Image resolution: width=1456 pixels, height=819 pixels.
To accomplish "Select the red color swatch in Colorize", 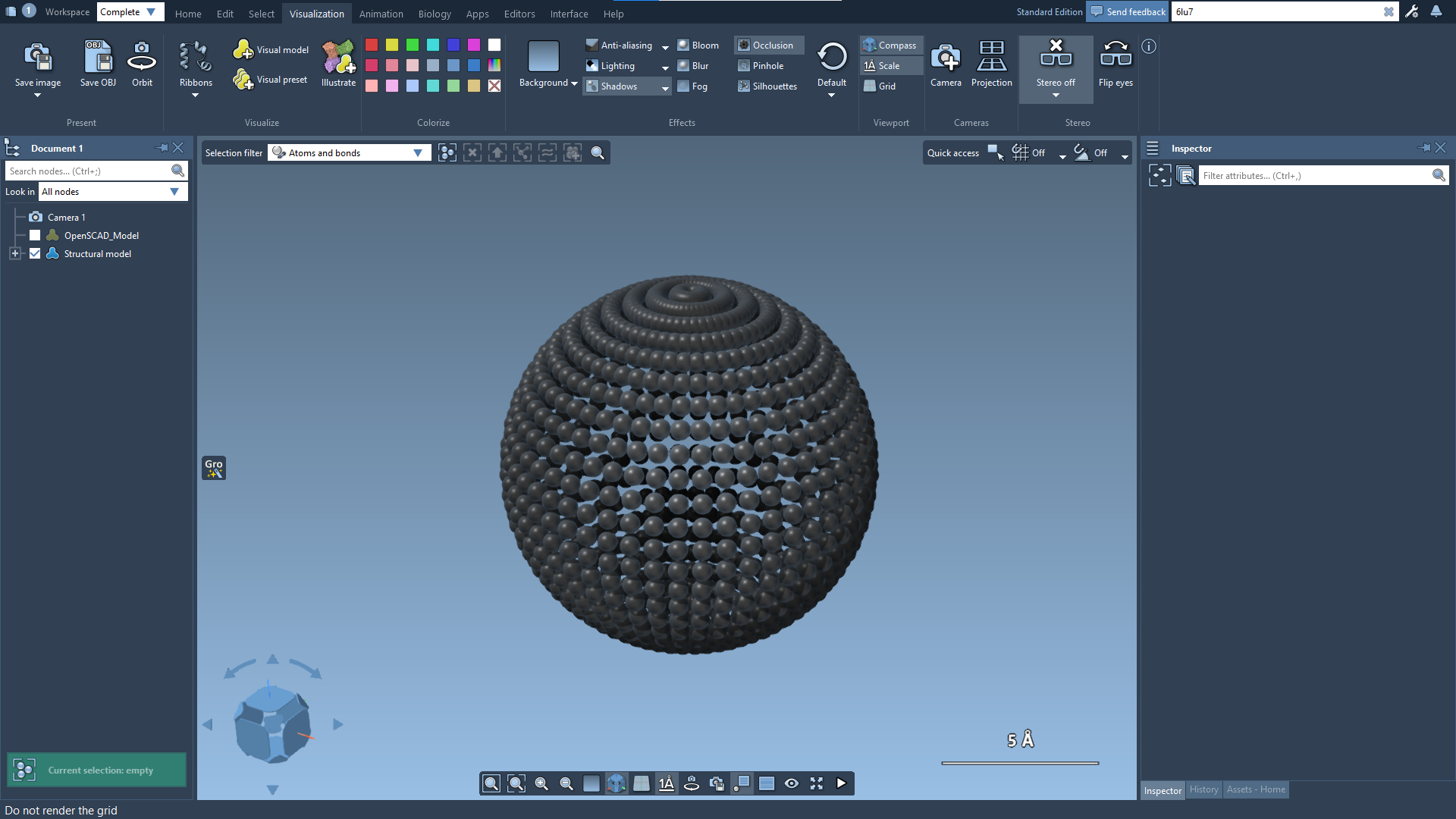I will (x=372, y=45).
